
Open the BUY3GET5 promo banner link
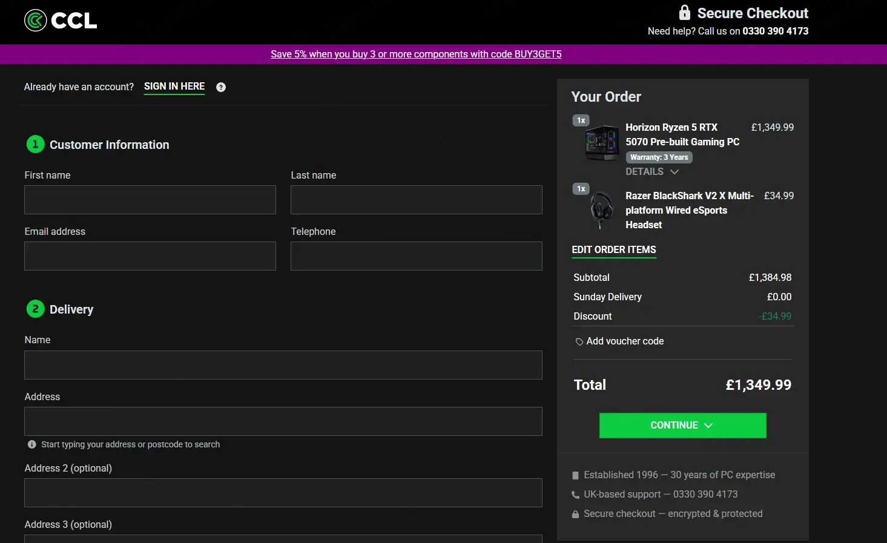(x=416, y=54)
